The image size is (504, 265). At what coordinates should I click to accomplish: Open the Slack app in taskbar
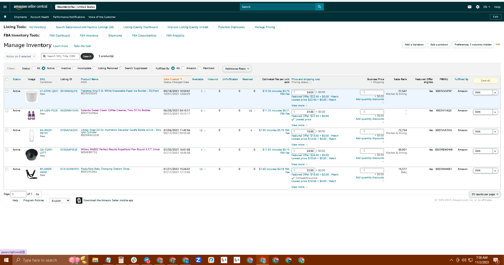coord(134,260)
